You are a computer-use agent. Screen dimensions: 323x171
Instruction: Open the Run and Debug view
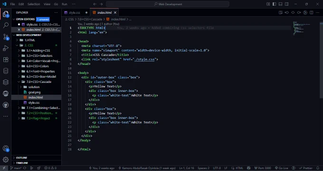point(6,48)
